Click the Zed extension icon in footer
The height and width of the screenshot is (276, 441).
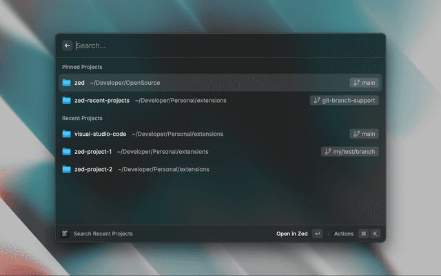(65, 234)
